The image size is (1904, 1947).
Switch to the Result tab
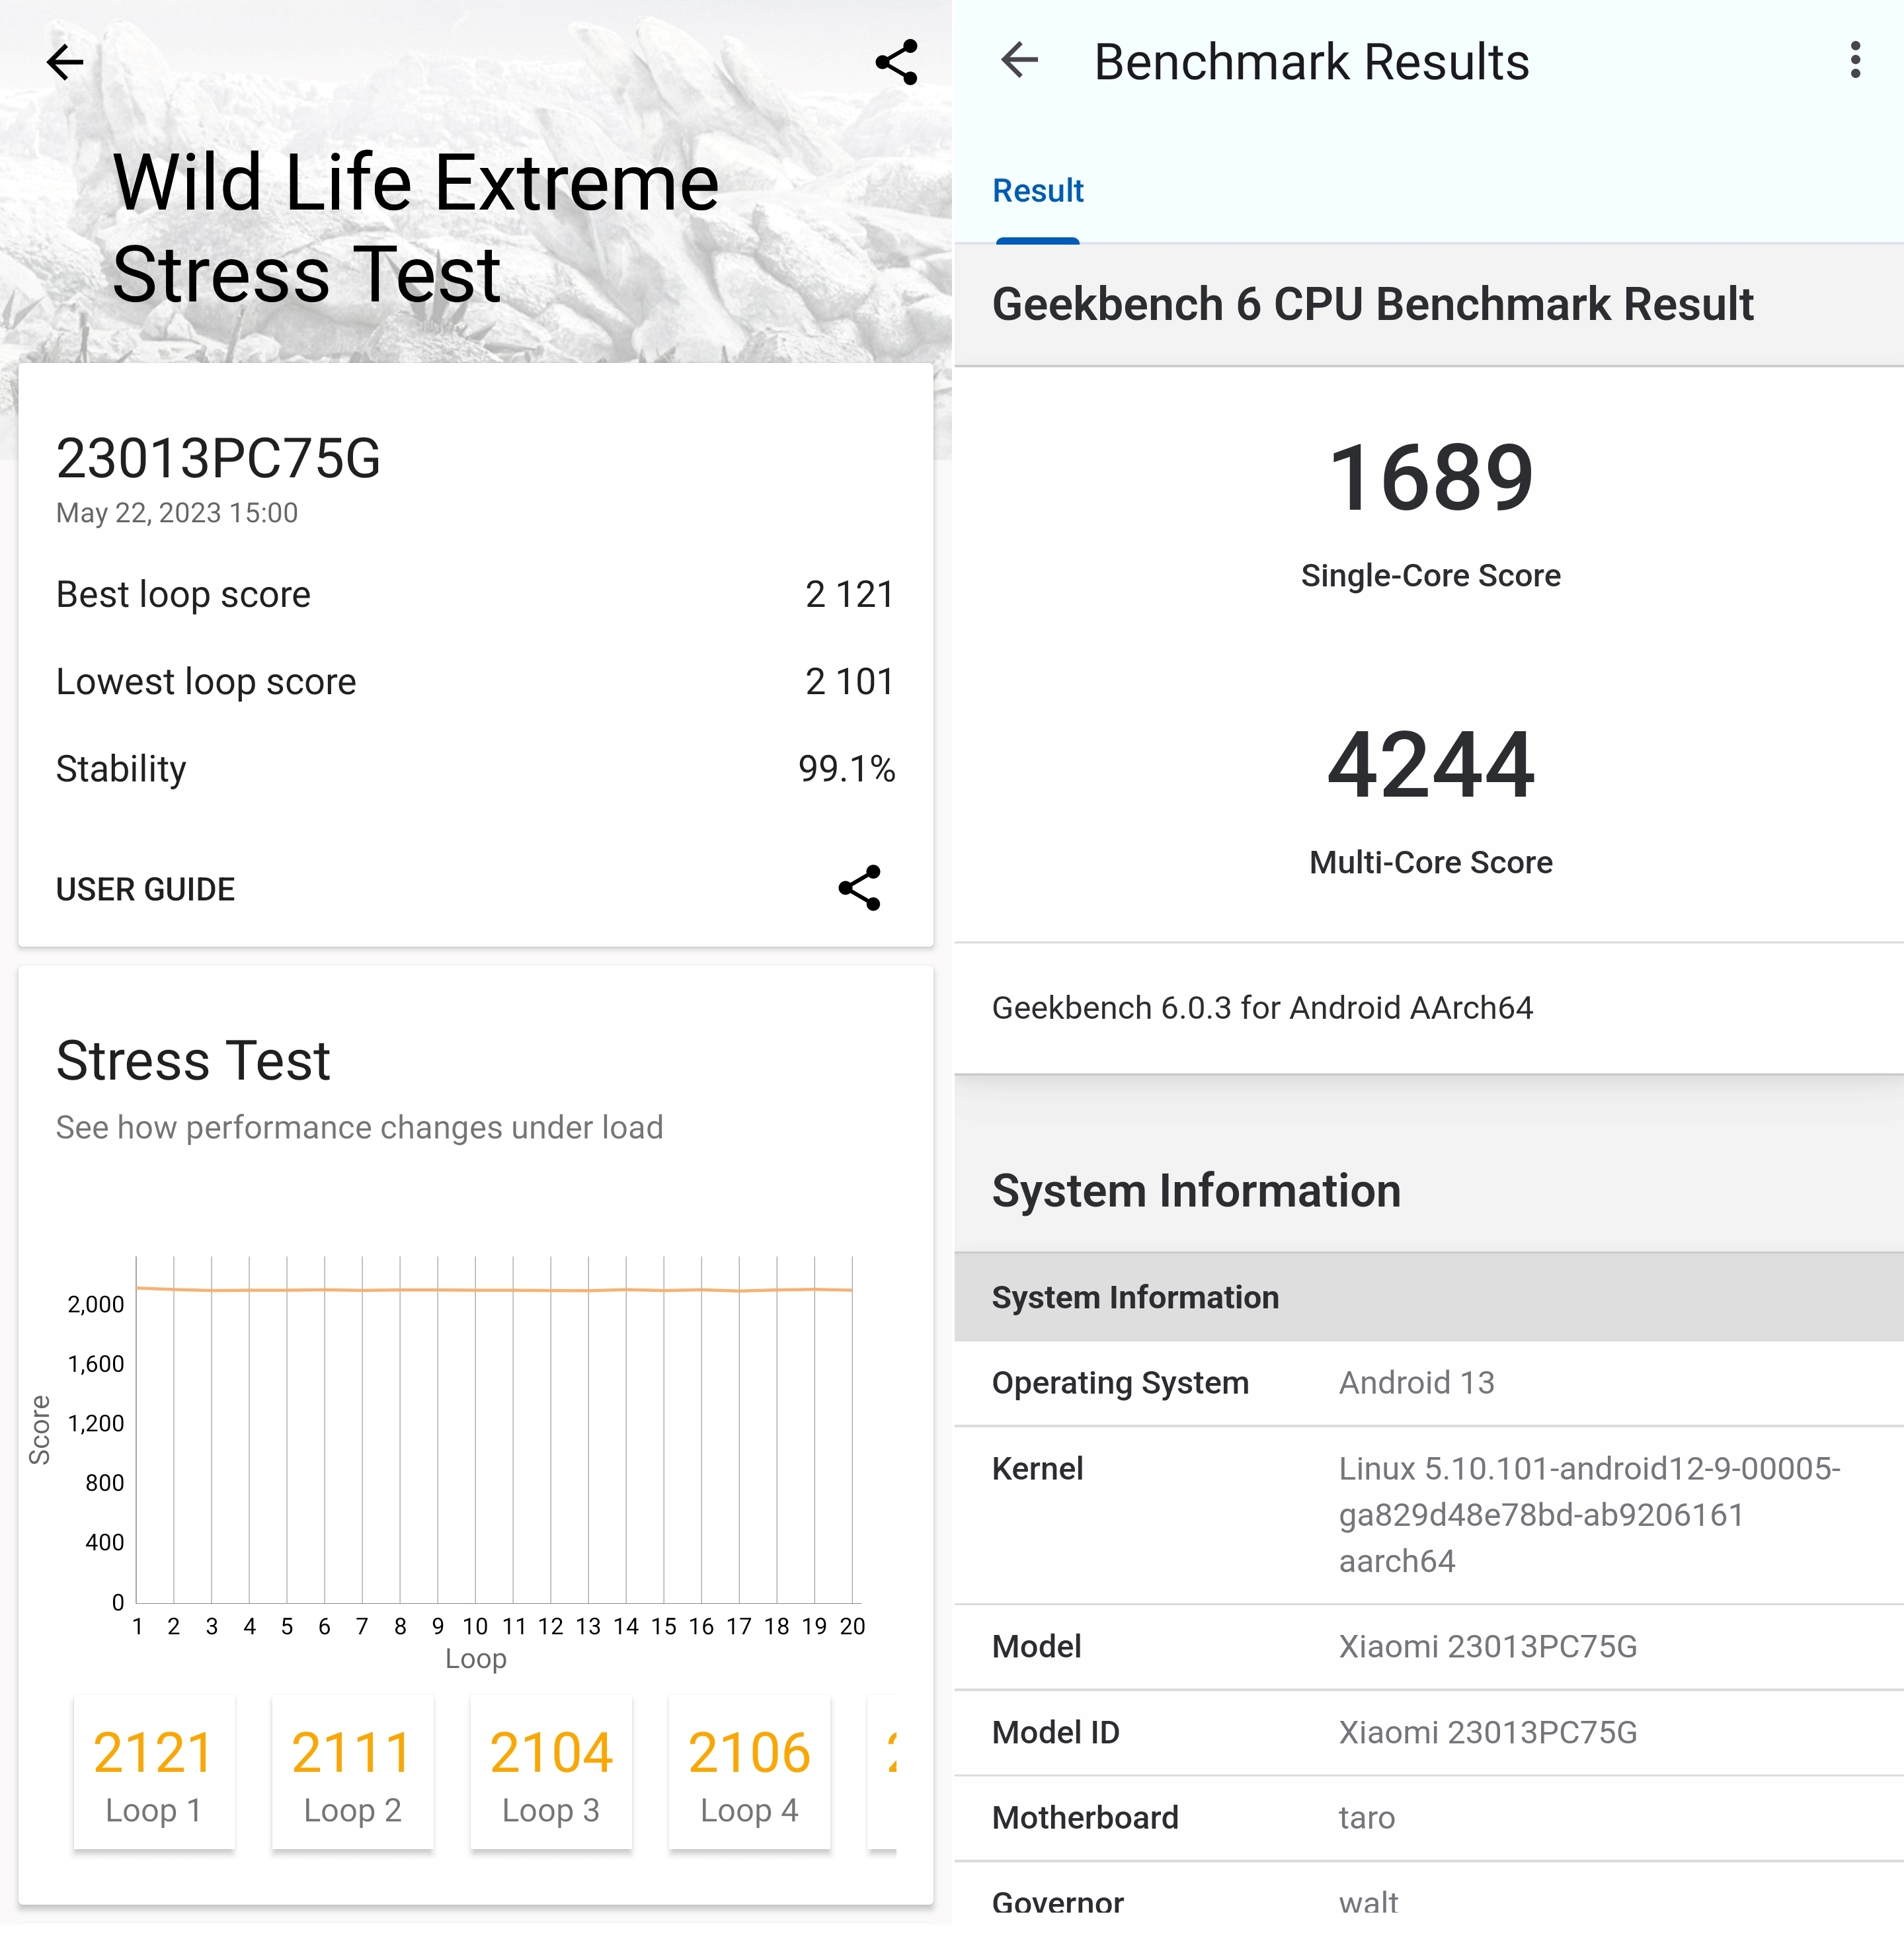1037,190
